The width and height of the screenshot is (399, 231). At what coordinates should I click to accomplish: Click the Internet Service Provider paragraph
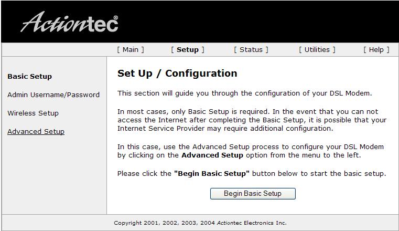252,120
